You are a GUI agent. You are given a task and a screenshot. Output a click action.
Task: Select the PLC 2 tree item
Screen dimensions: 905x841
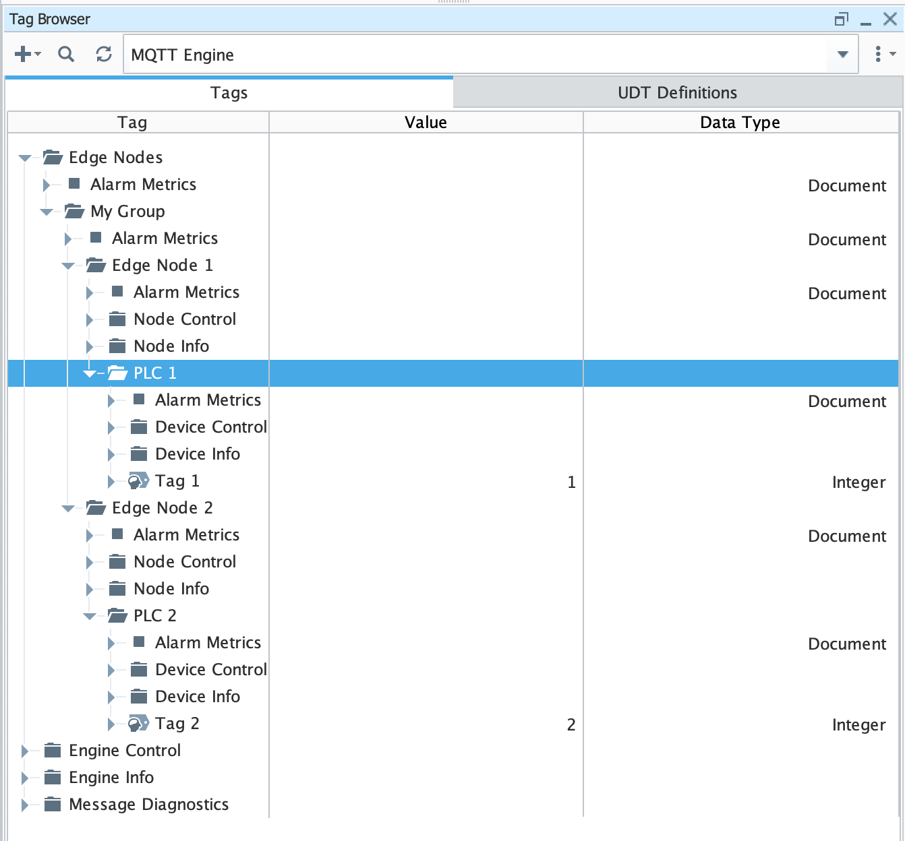point(154,616)
